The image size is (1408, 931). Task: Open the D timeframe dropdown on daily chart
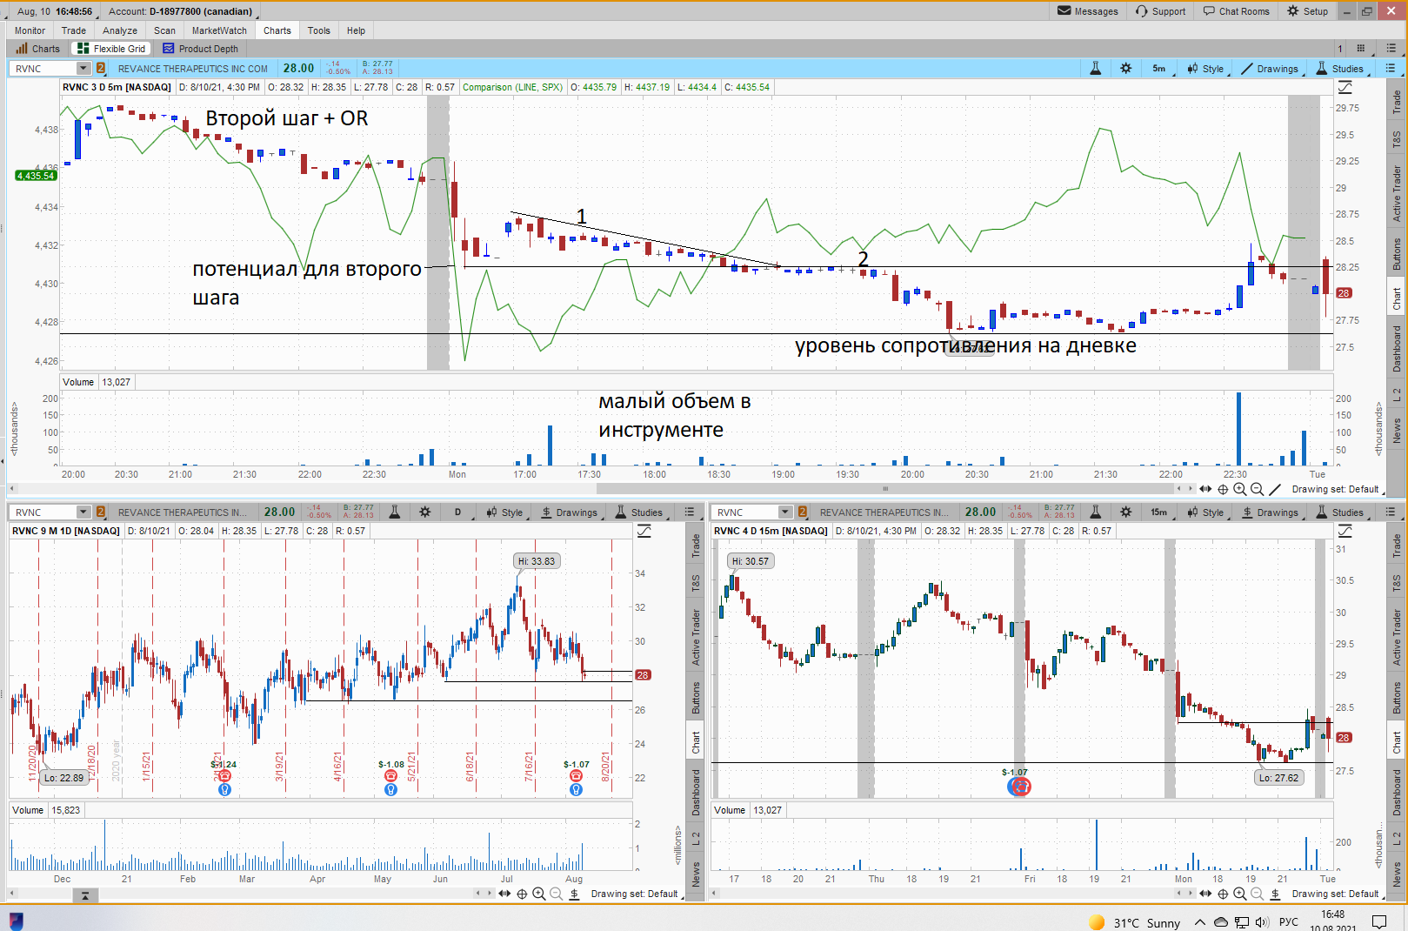tap(459, 512)
